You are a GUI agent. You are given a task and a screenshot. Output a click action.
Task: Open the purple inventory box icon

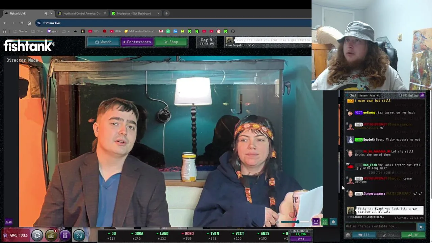(65, 235)
